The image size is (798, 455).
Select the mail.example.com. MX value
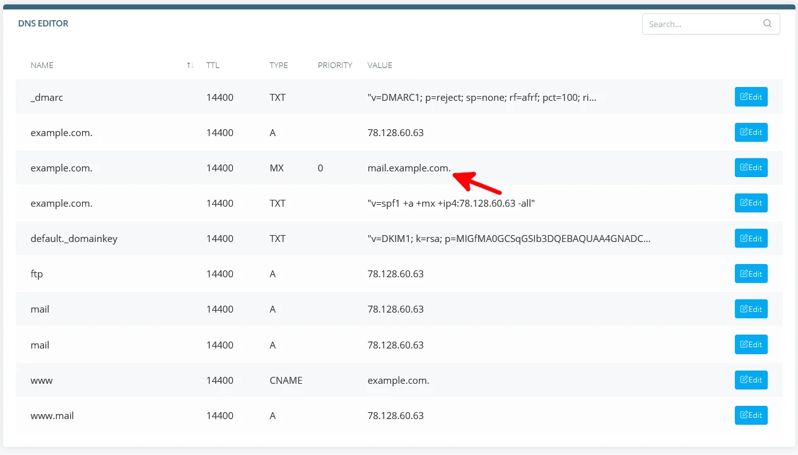point(409,168)
